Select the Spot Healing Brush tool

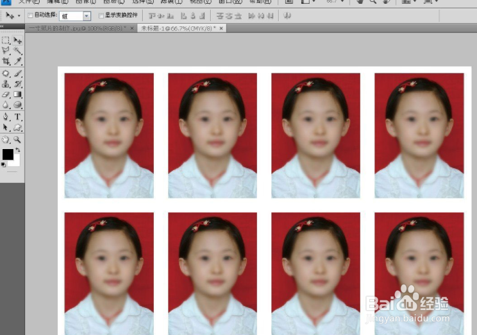(6, 73)
